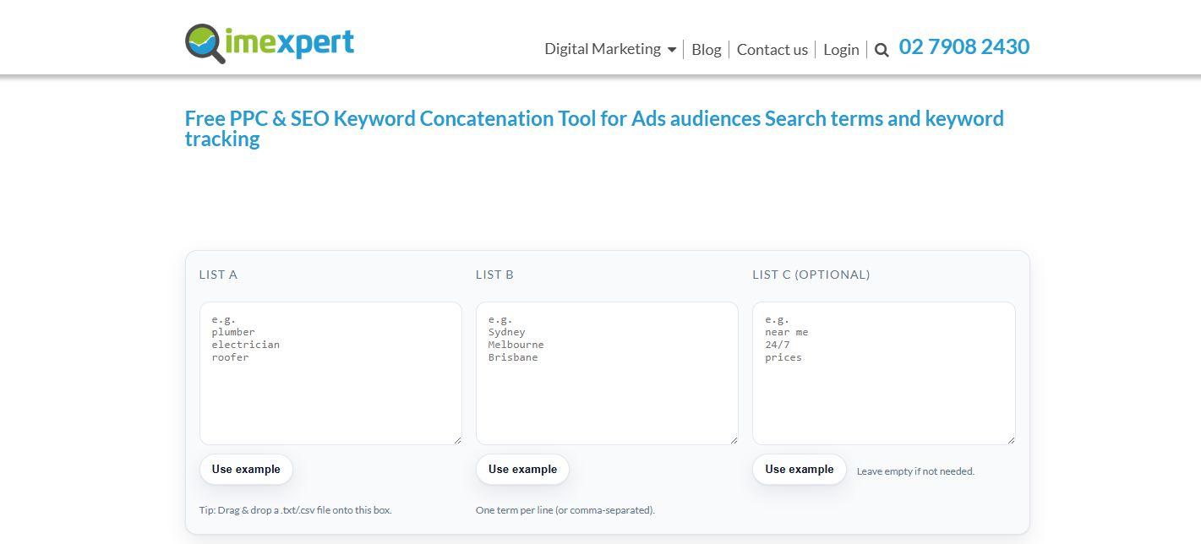Click inside the List B text box

click(x=607, y=373)
